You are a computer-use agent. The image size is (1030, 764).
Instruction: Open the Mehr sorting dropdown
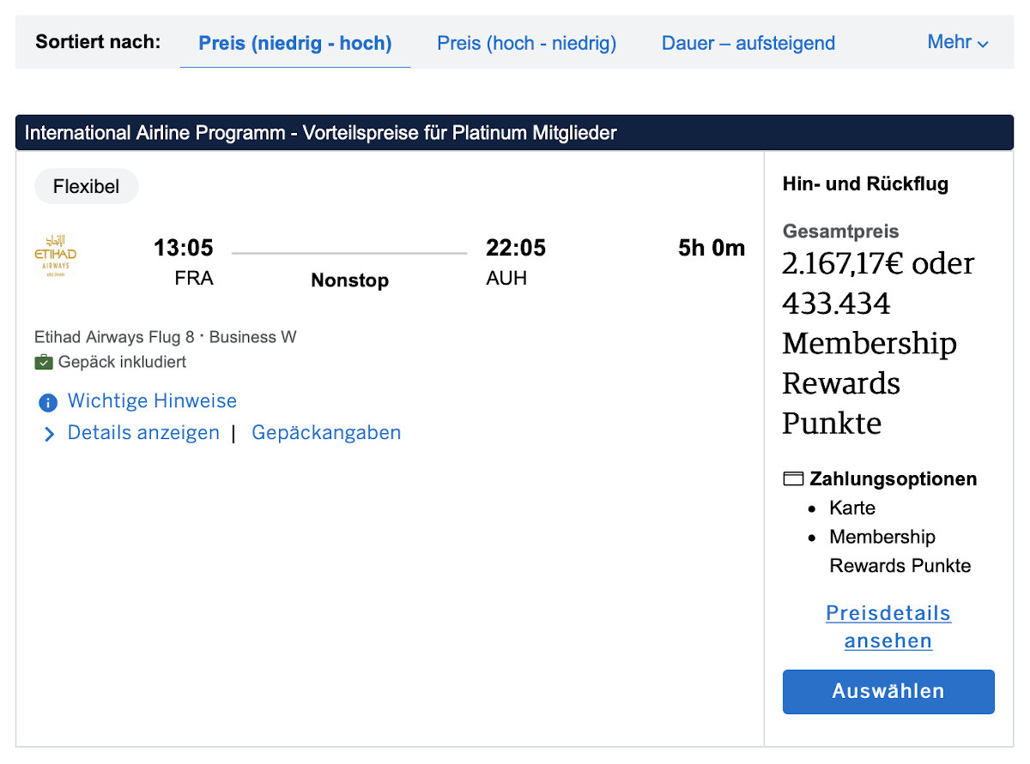[958, 42]
